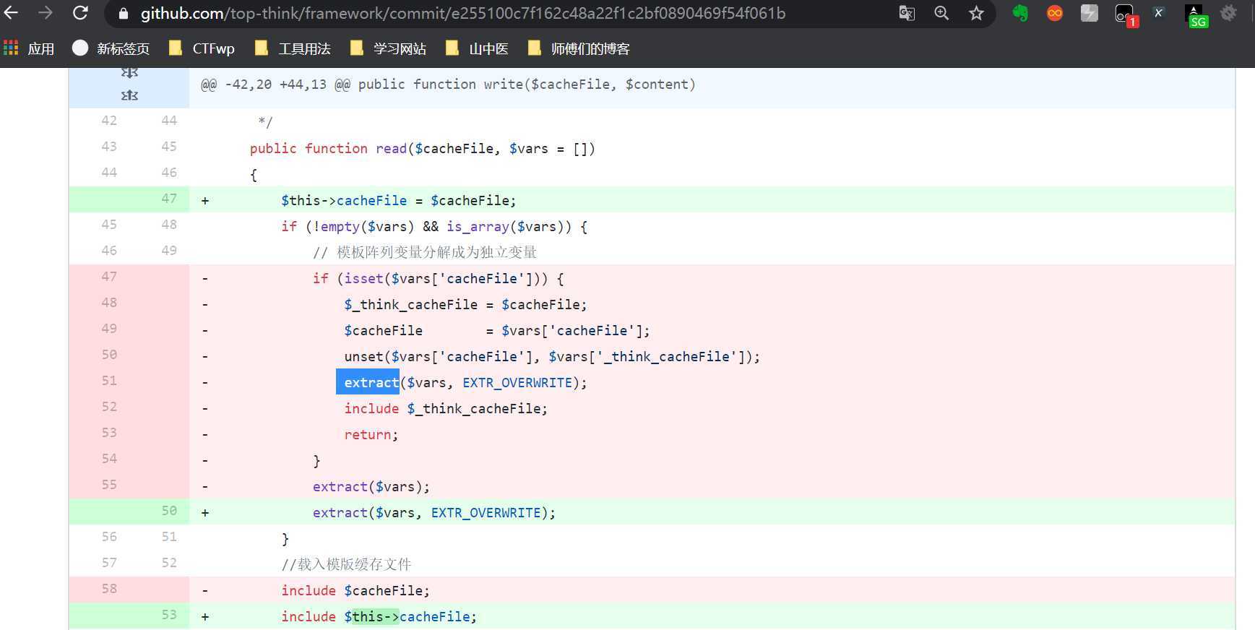
Task: Click 'if (!empty($vars) && is_array($vars))' line
Action: click(x=434, y=227)
